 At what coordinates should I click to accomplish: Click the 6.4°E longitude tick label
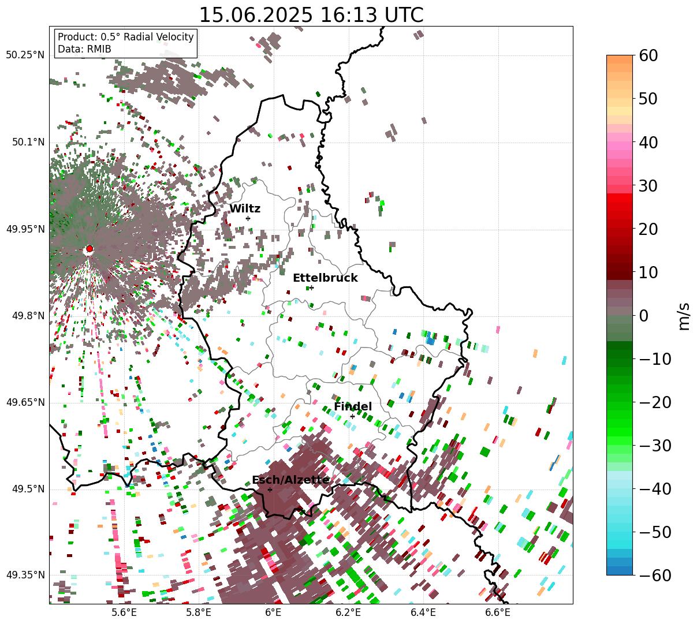coord(423,612)
